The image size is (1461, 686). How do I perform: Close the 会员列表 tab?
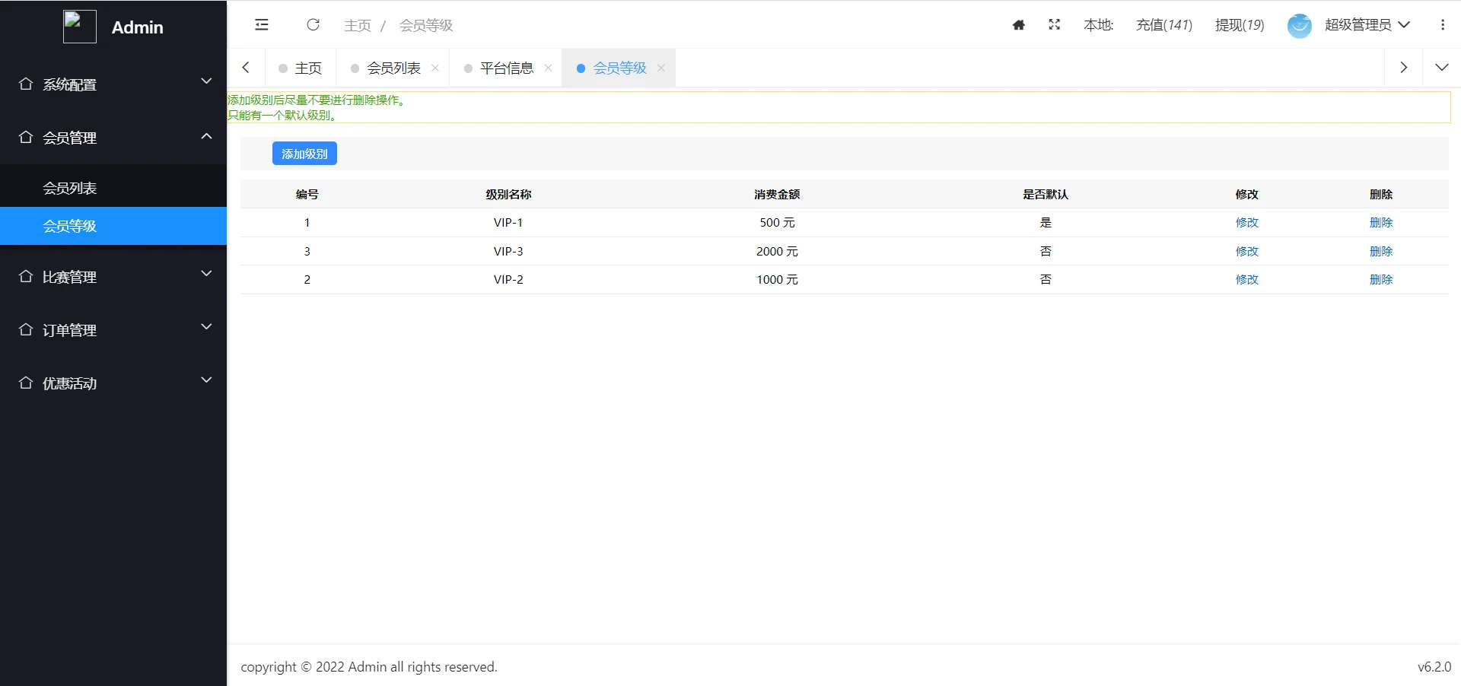(x=435, y=68)
